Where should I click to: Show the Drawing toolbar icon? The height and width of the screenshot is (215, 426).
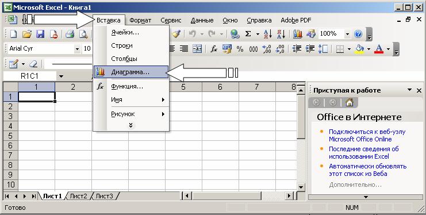coord(311,34)
